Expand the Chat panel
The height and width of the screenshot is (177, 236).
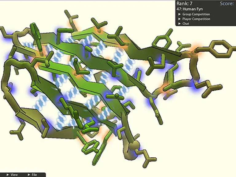point(186,24)
